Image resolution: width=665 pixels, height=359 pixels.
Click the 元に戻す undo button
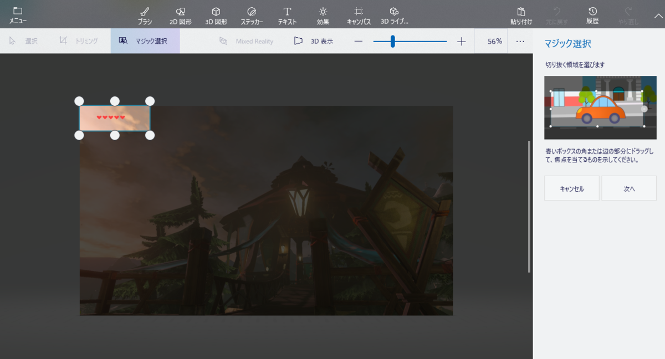557,15
